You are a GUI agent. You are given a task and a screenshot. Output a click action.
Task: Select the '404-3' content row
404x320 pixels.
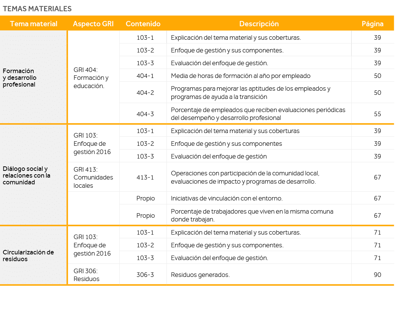pos(143,114)
